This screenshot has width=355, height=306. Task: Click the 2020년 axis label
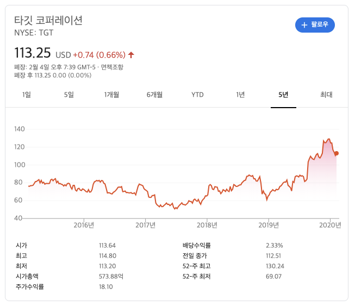pyautogui.click(x=330, y=225)
